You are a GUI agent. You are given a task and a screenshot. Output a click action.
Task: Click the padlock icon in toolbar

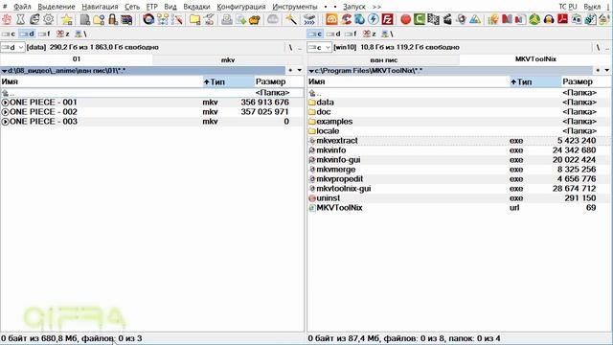point(113,19)
